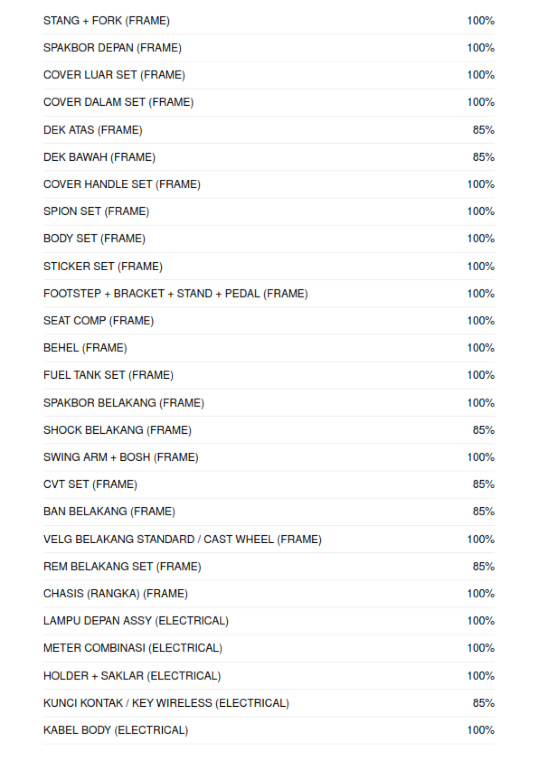Click the 85% value for BAN BELAKANG

483,511
